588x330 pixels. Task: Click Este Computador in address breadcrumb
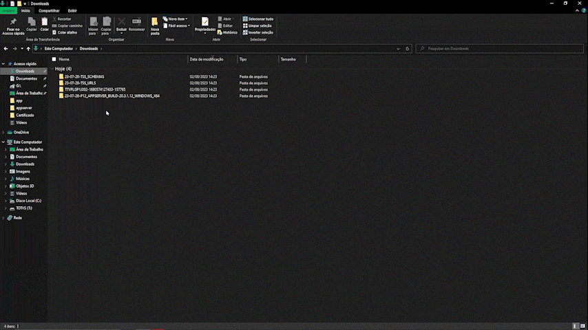[59, 48]
